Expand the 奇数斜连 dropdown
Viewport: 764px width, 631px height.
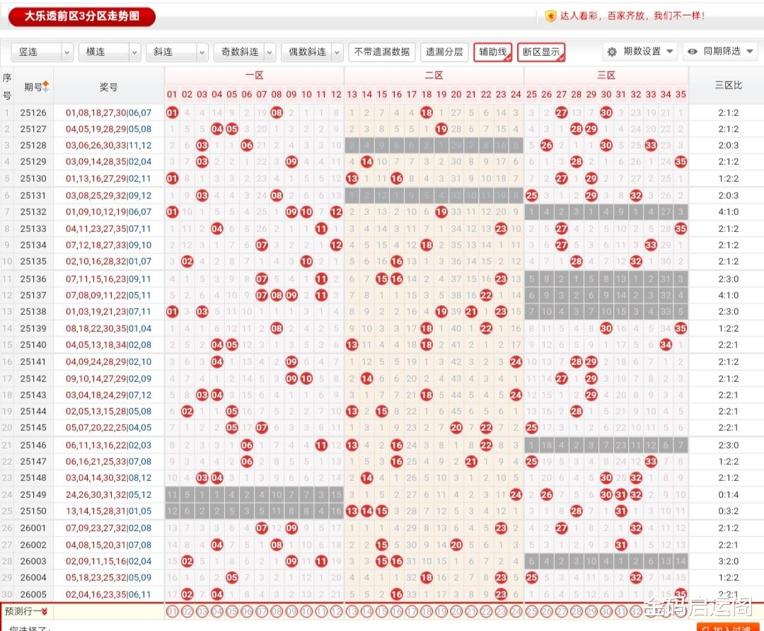[245, 52]
